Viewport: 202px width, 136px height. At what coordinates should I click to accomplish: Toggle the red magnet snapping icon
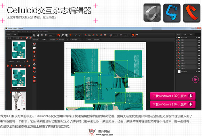pos(133,35)
